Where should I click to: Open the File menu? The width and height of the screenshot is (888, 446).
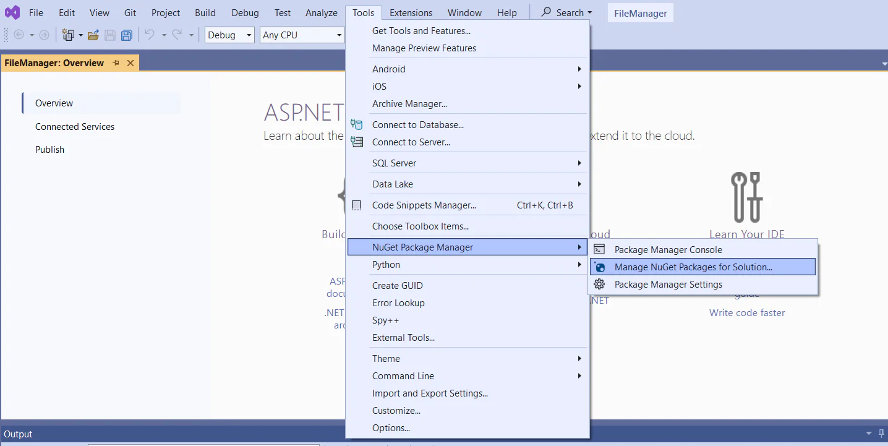tap(36, 12)
